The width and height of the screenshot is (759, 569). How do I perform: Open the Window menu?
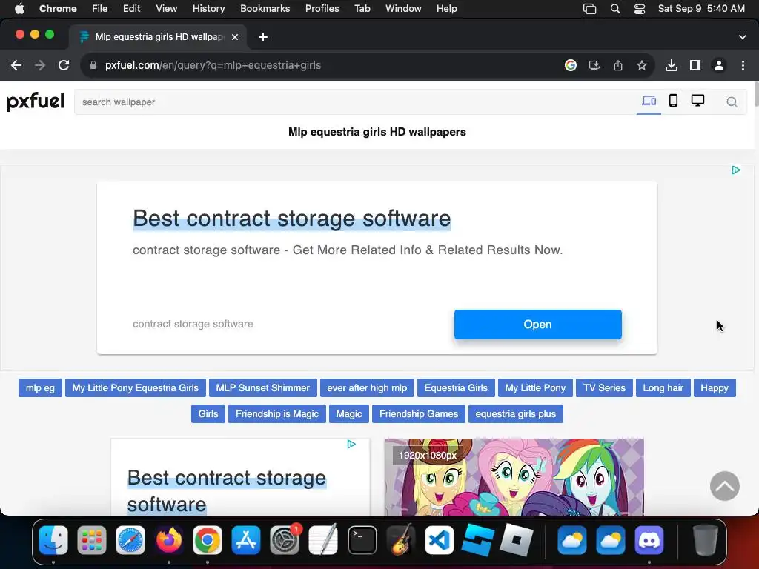[x=403, y=9]
